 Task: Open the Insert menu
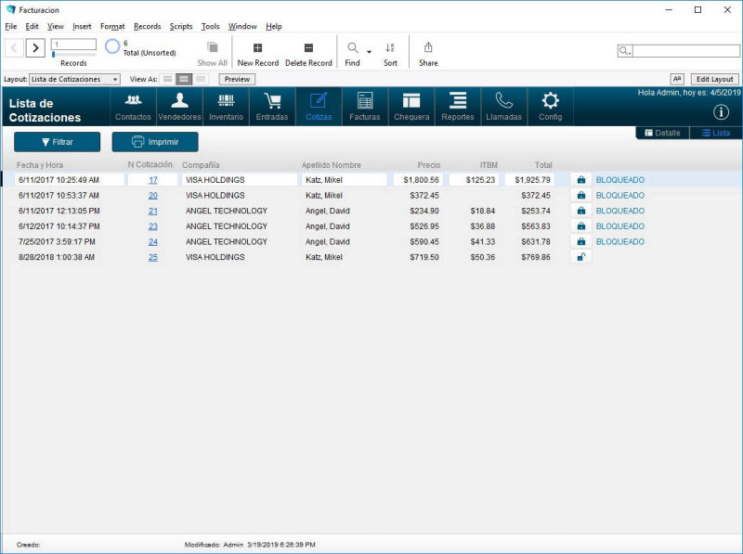pos(82,27)
